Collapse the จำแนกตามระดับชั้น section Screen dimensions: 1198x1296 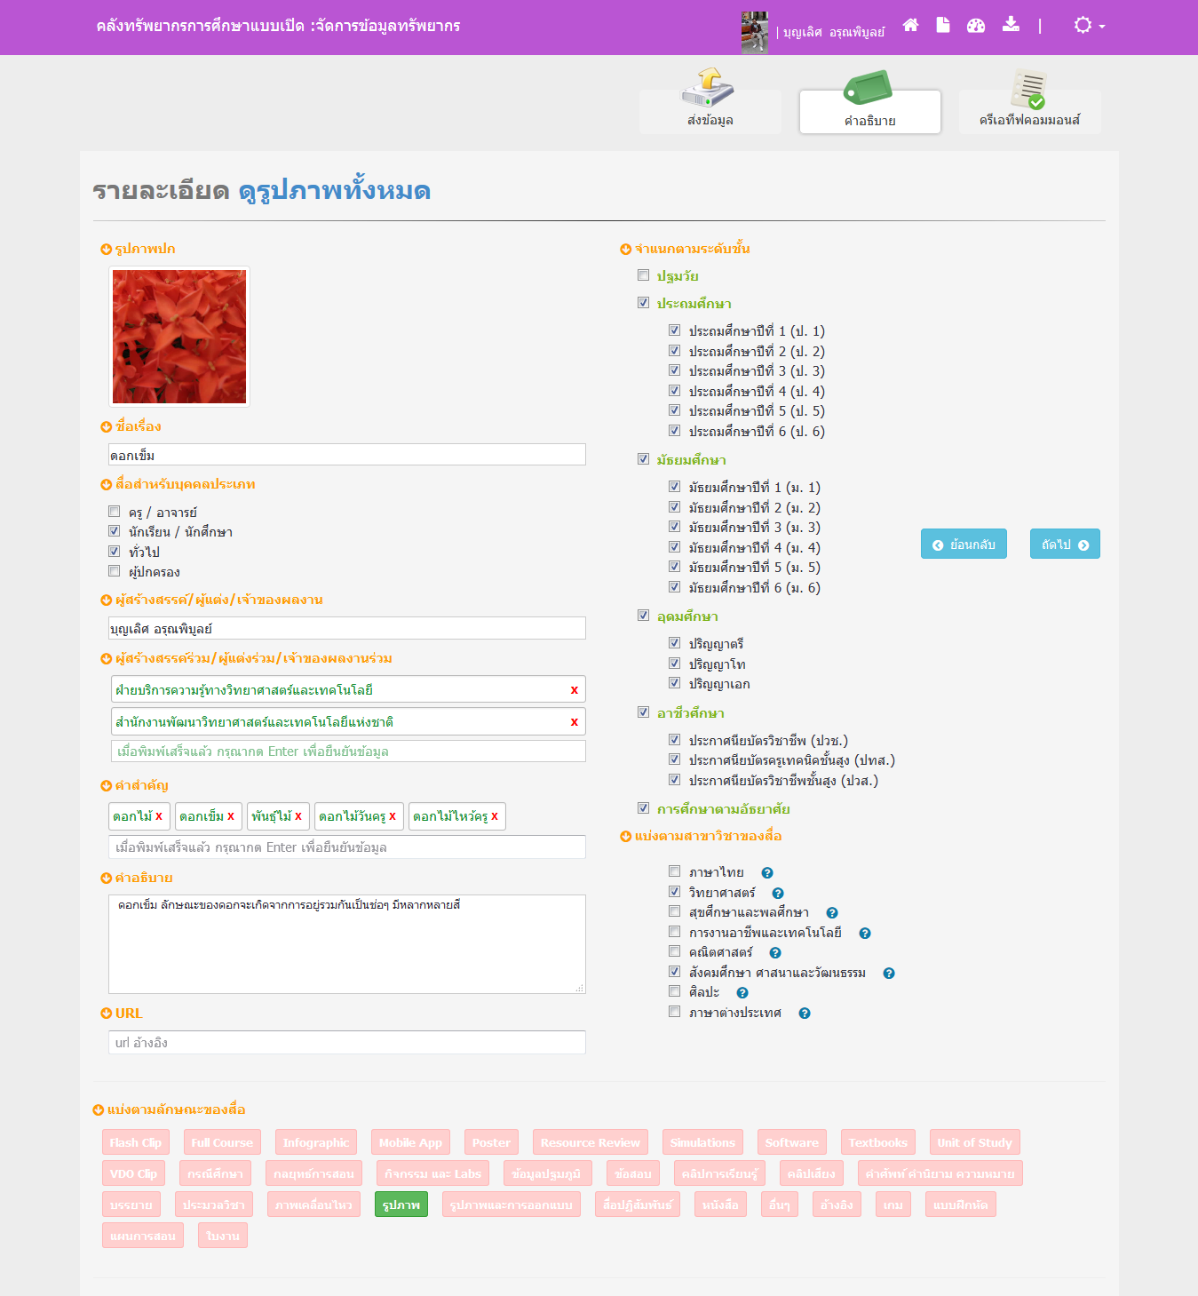[x=625, y=250]
